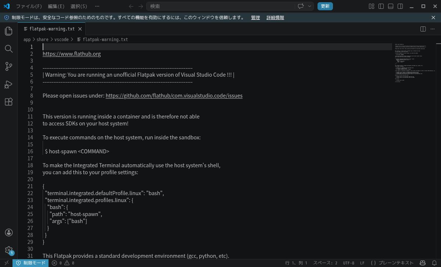Click the 管理 link in the banner
441x267 pixels.
pyautogui.click(x=255, y=18)
